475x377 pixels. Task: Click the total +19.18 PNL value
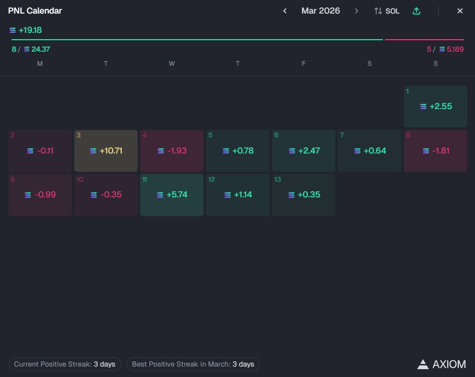point(30,30)
